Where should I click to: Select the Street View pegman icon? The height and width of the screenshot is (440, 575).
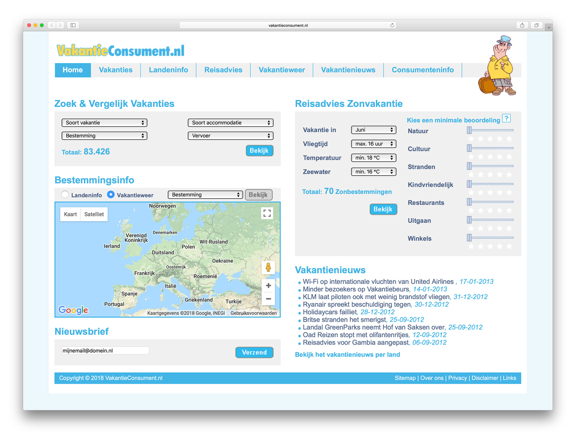click(268, 267)
